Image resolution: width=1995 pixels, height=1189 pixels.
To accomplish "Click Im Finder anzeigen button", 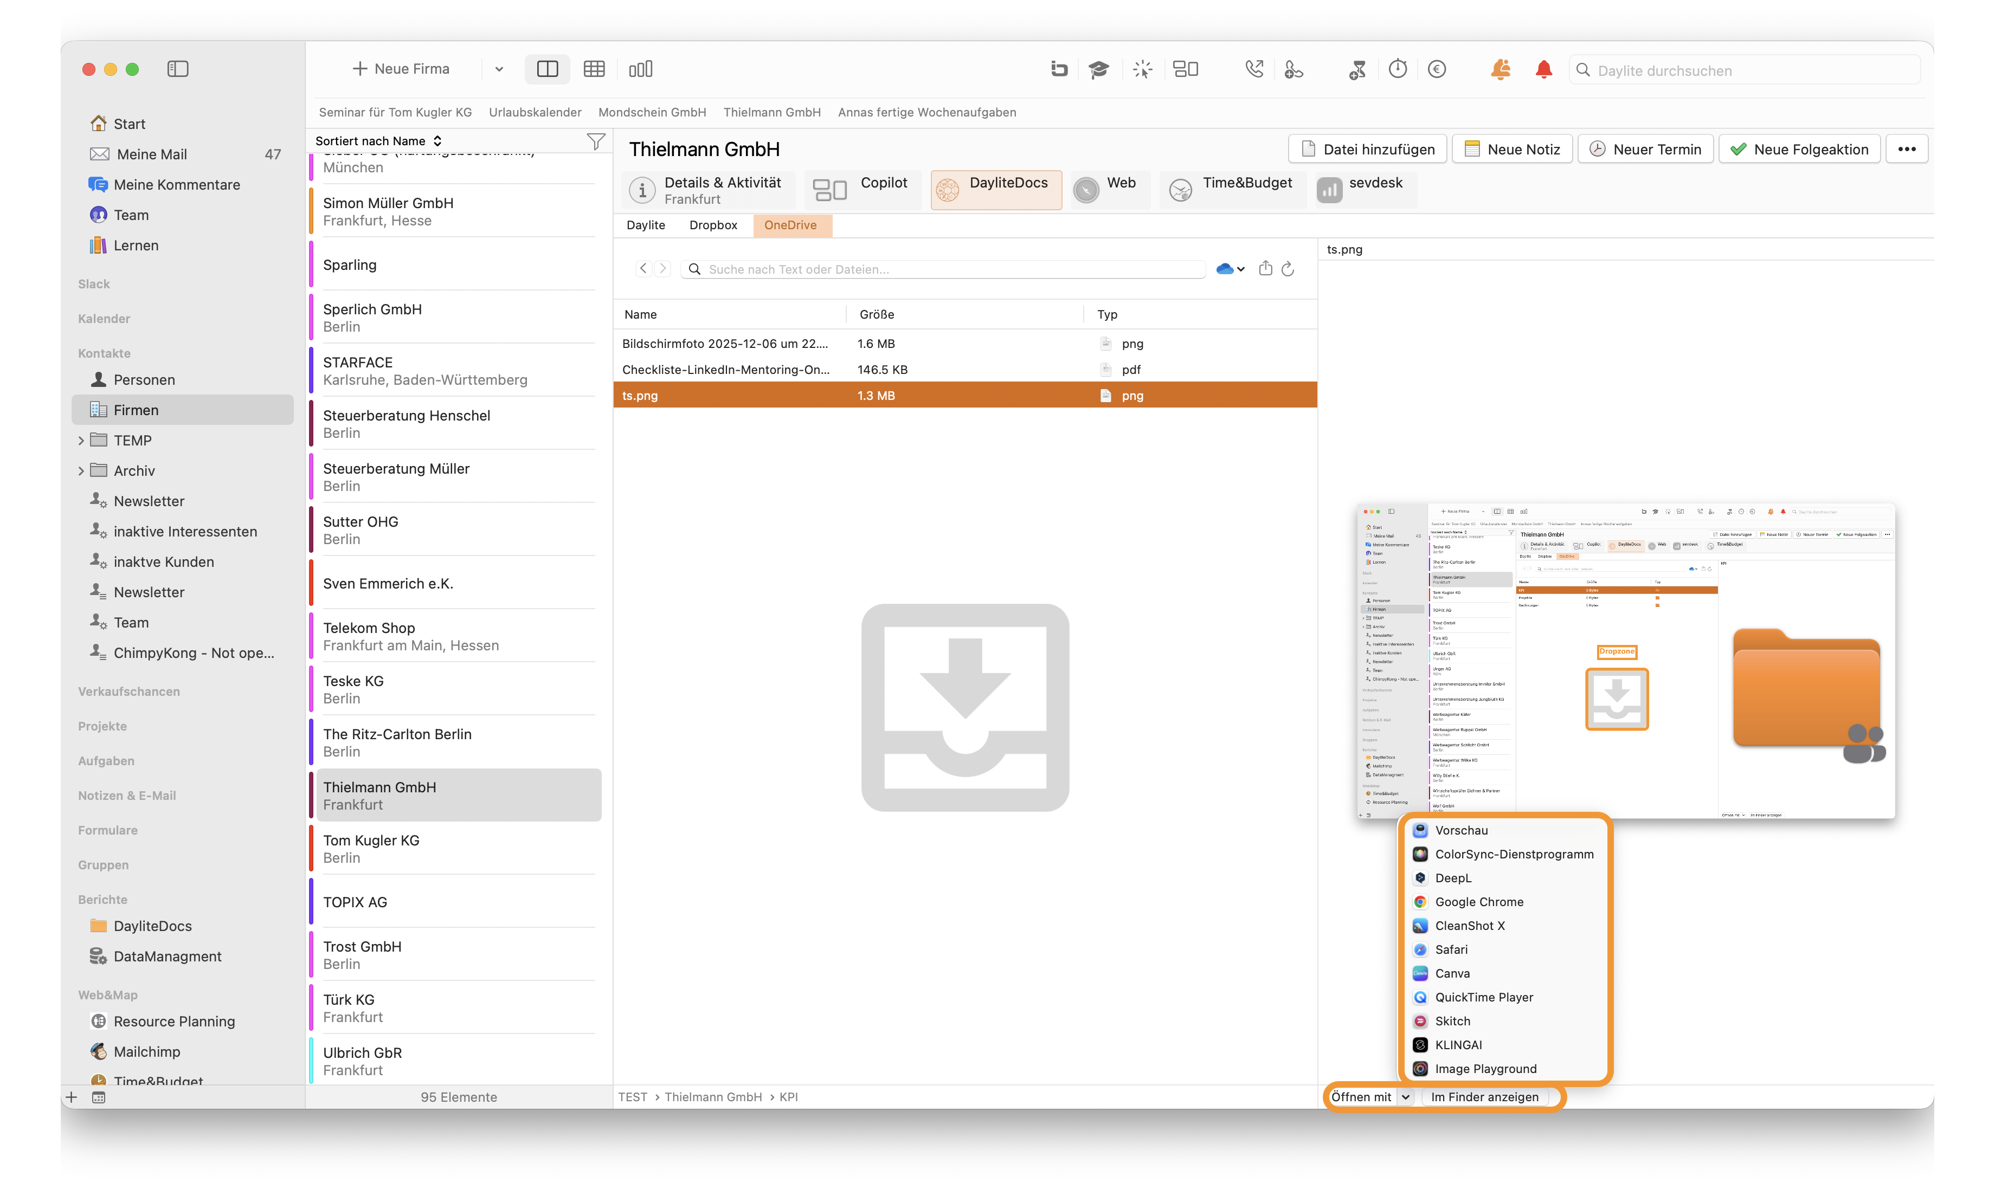I will point(1484,1097).
